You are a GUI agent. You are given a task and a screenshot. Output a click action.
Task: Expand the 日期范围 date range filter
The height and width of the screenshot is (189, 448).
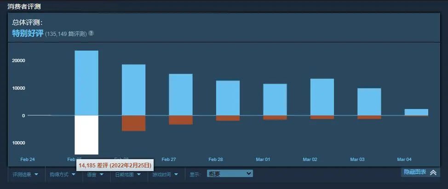[127, 174]
